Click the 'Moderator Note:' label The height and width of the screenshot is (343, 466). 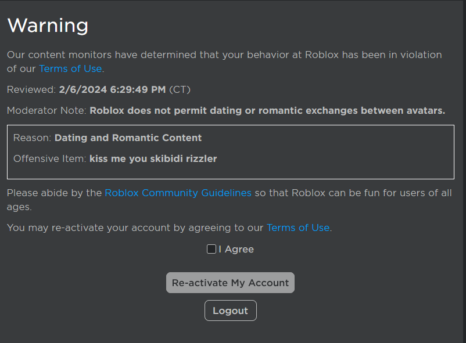click(x=47, y=110)
